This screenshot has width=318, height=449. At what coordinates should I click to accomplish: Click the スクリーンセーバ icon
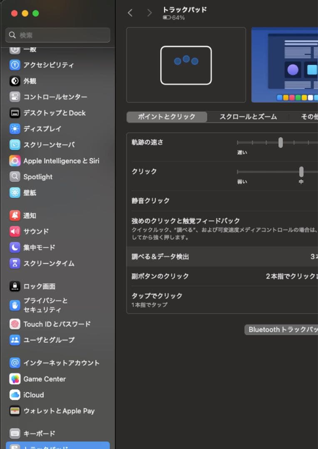[15, 145]
